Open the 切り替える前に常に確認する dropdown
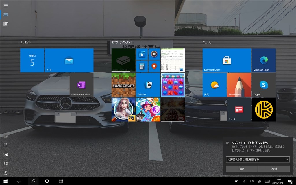The width and height of the screenshot is (296, 185). [258, 159]
